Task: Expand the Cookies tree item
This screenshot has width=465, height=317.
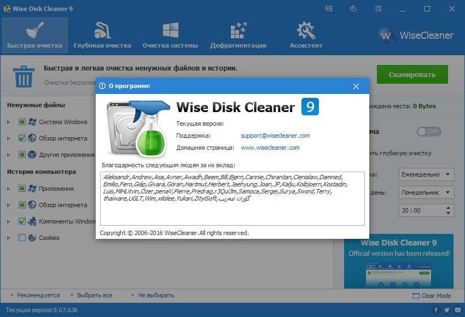Action: [9, 238]
